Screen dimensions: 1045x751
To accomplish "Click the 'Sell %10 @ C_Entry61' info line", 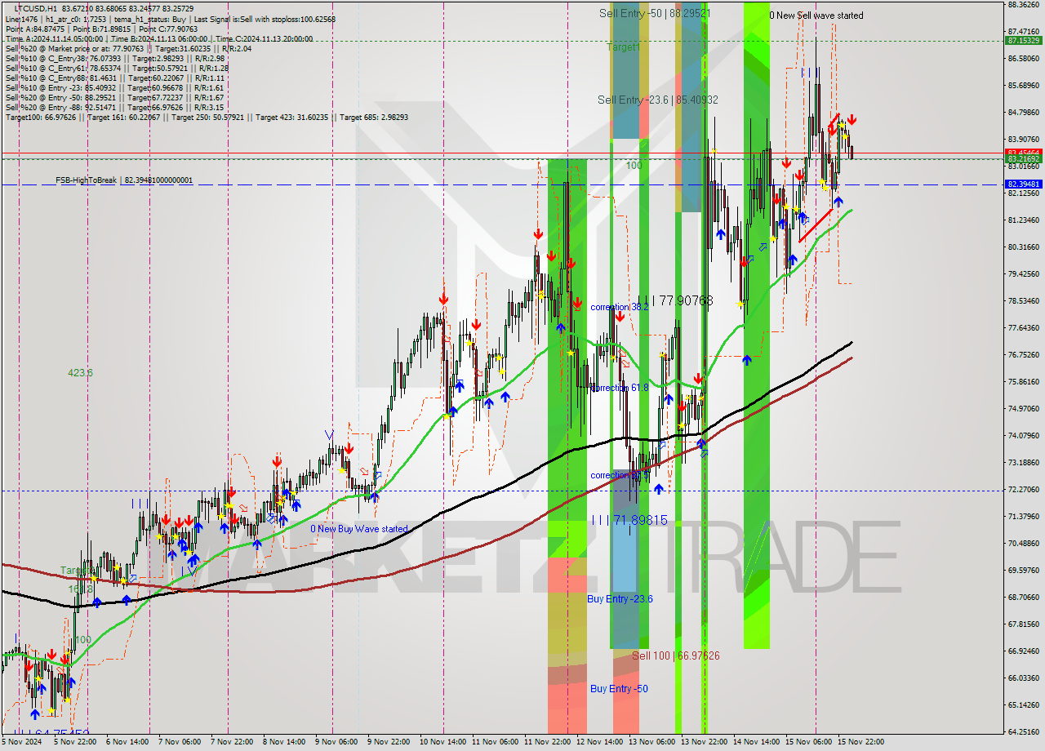I will point(117,68).
